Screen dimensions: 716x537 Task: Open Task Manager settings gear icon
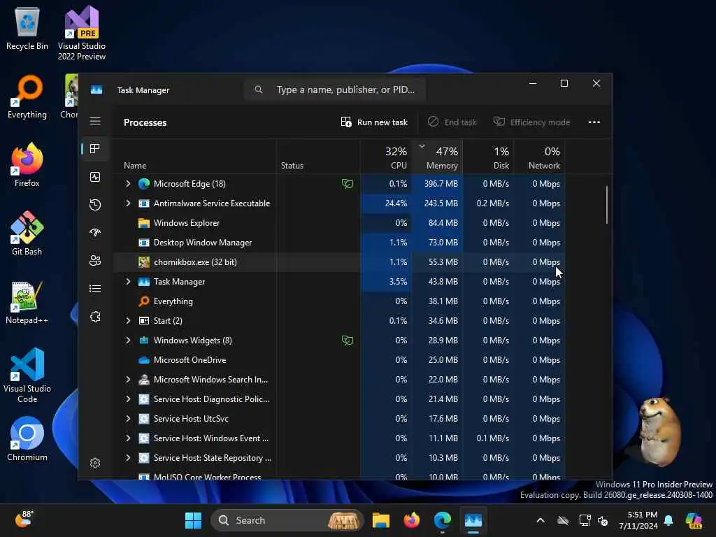[x=95, y=463]
